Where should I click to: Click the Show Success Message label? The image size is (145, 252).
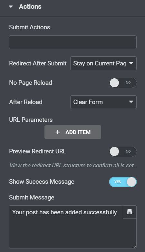(x=42, y=182)
